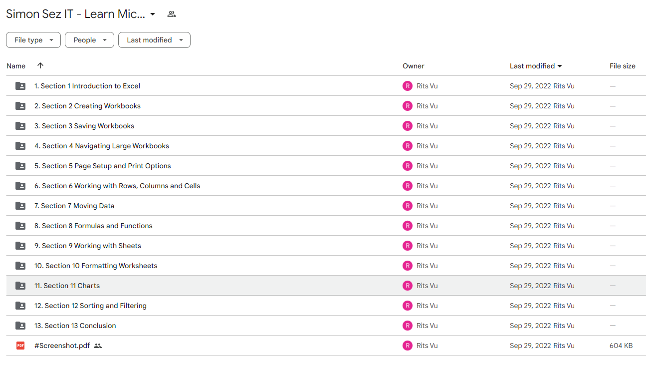646x370 pixels.
Task: Open the folder title dropdown arrow
Action: click(x=153, y=14)
